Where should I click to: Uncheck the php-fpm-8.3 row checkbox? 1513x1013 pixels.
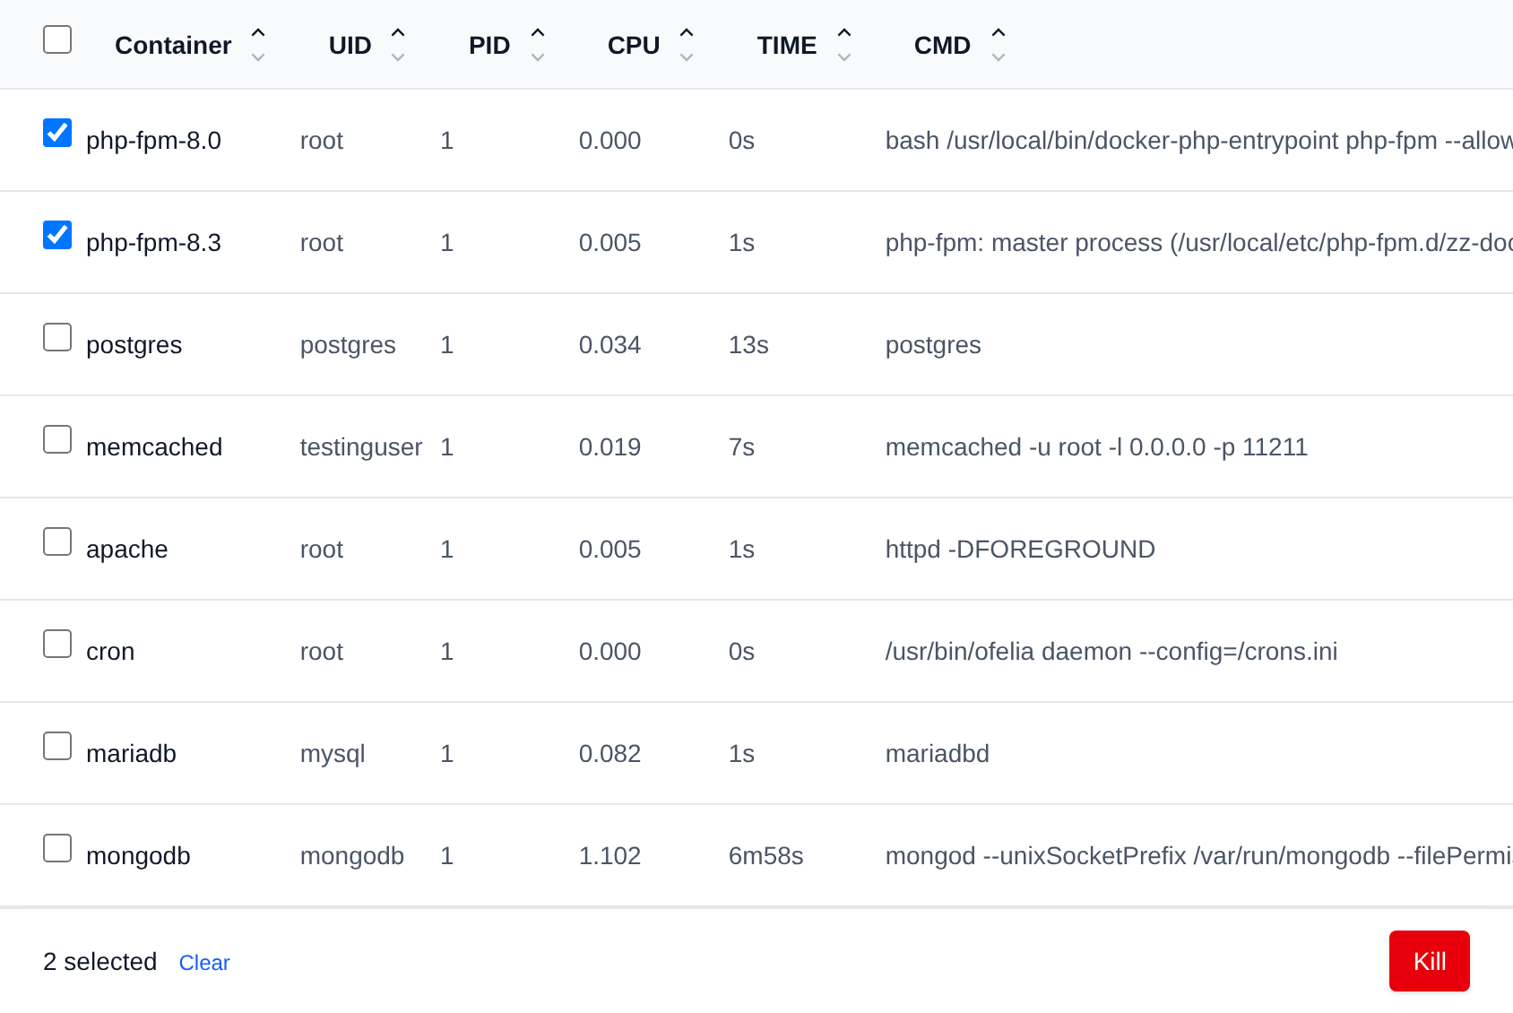[57, 235]
